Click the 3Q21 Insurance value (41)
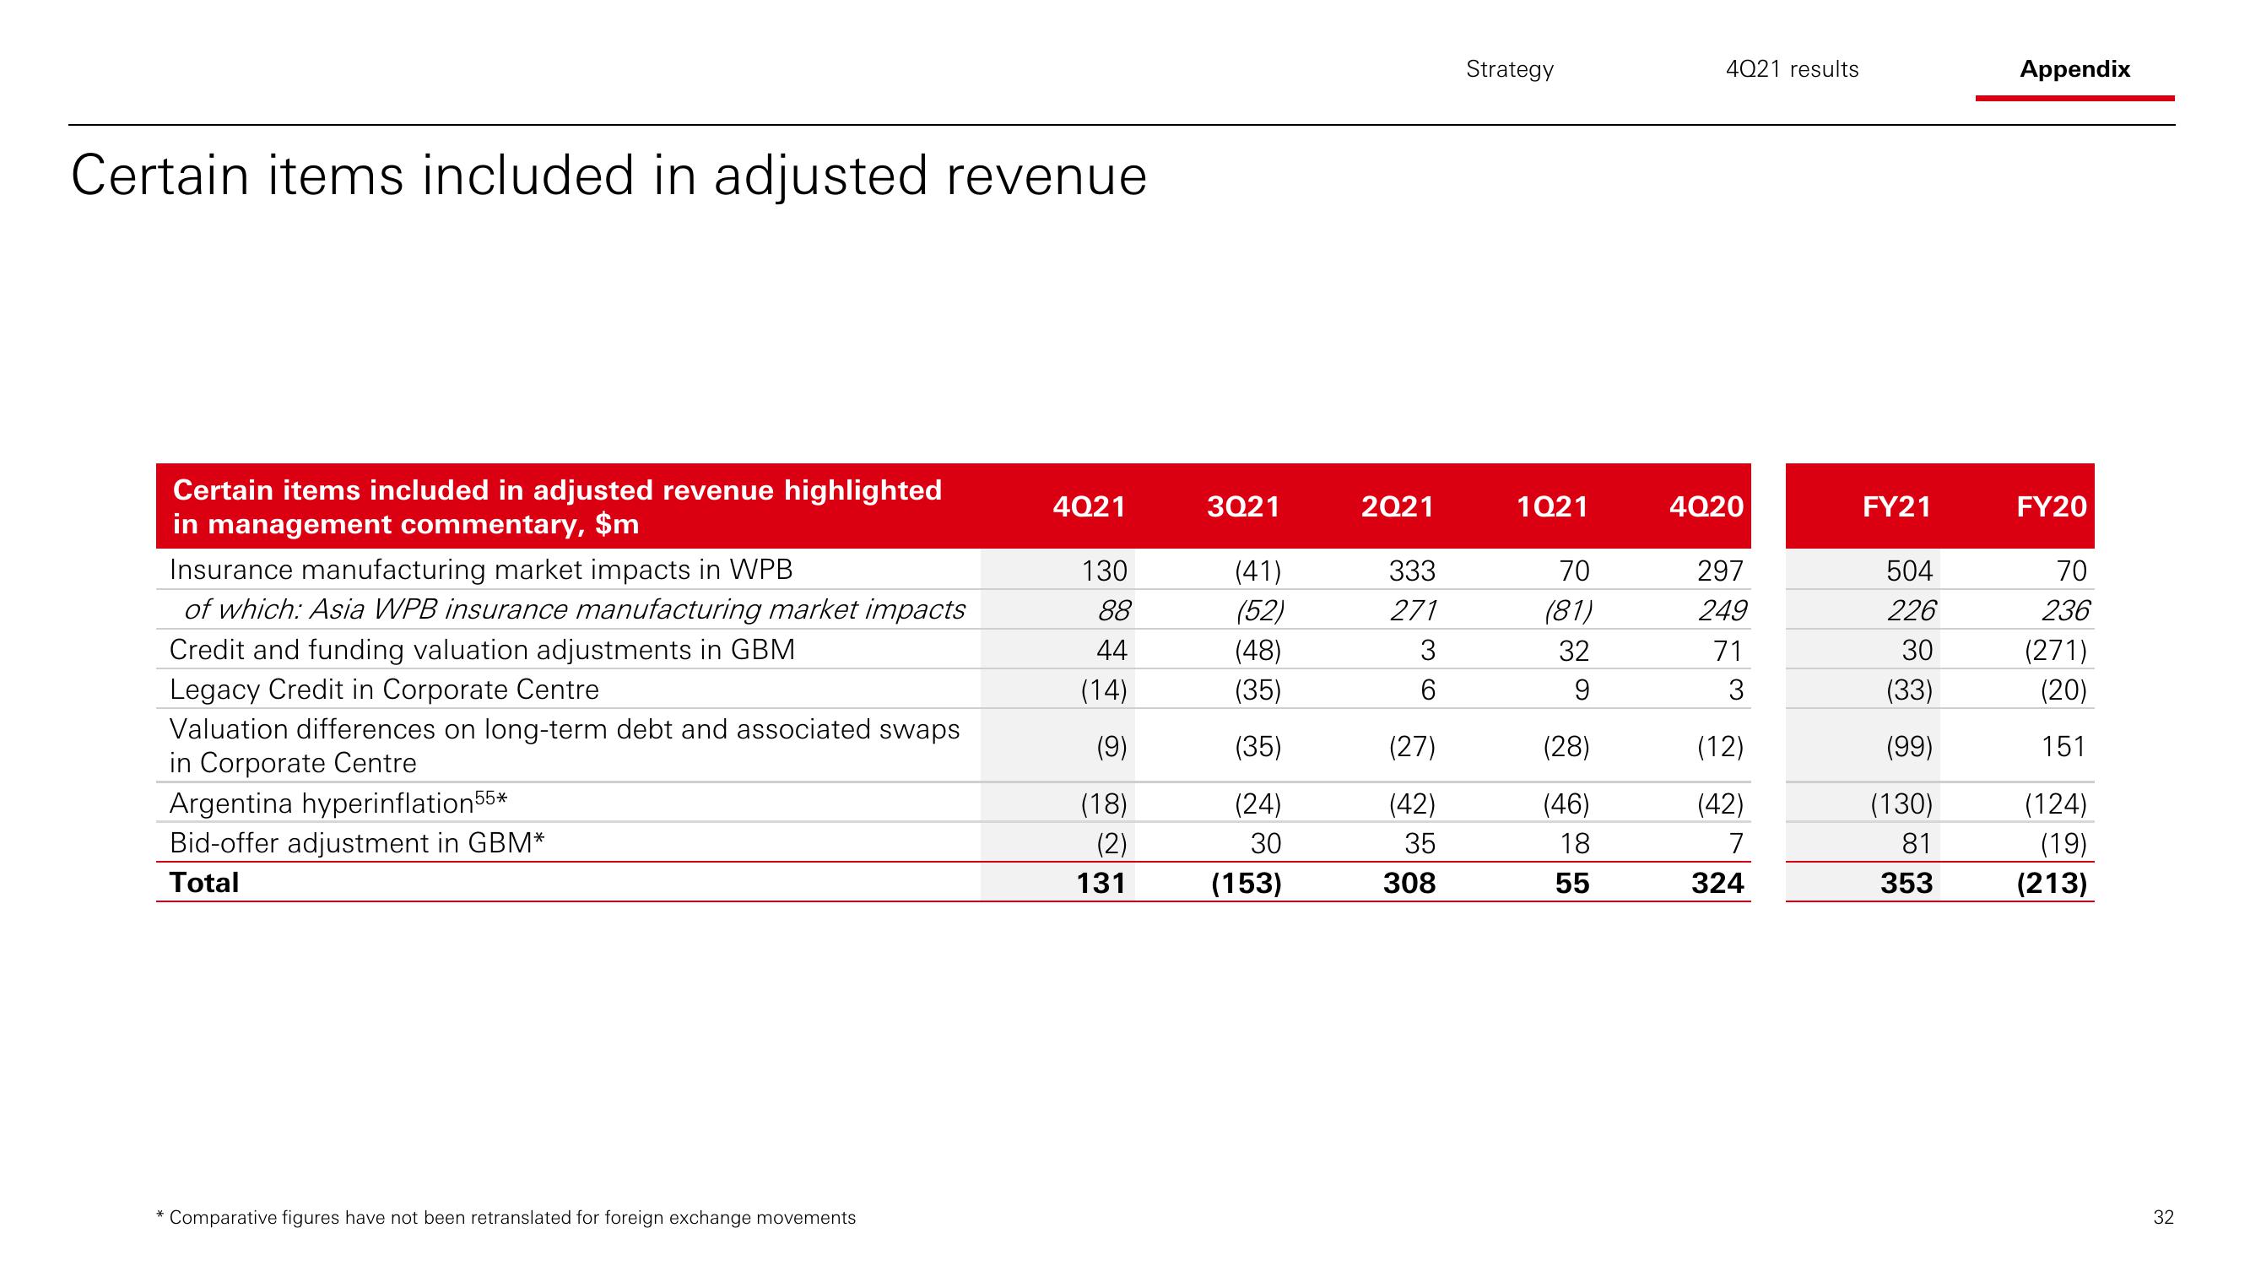 click(x=1258, y=571)
